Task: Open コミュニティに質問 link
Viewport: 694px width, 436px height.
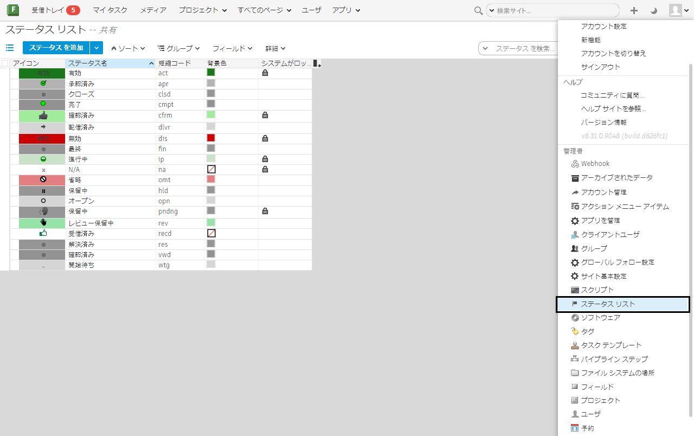Action: (x=612, y=95)
